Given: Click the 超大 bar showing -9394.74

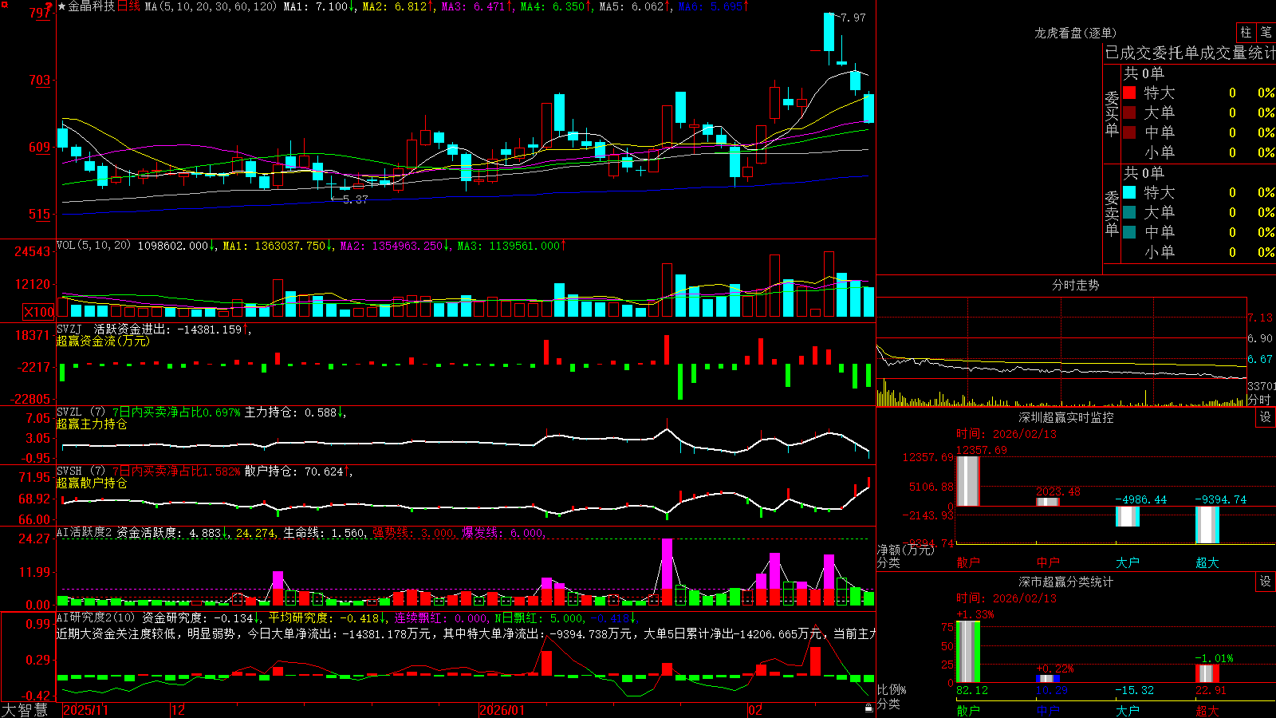Looking at the screenshot, I should tap(1207, 525).
